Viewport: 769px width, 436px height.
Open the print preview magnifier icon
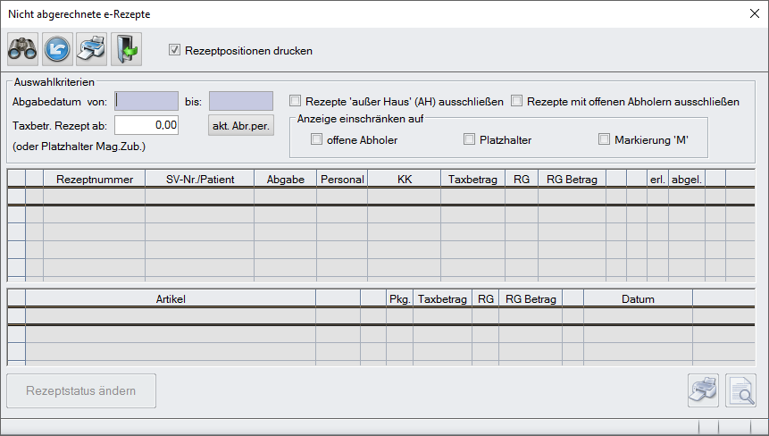pyautogui.click(x=740, y=390)
